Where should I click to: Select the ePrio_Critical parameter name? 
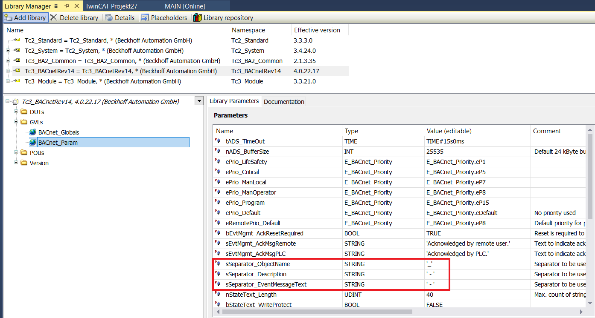coord(242,172)
